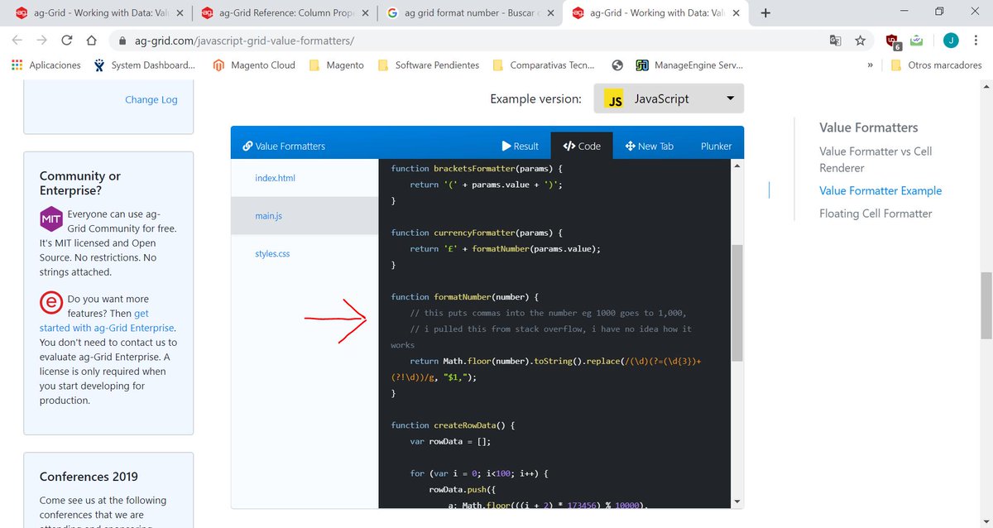This screenshot has width=993, height=528.
Task: Open a new browser tab with plus
Action: [x=765, y=12]
